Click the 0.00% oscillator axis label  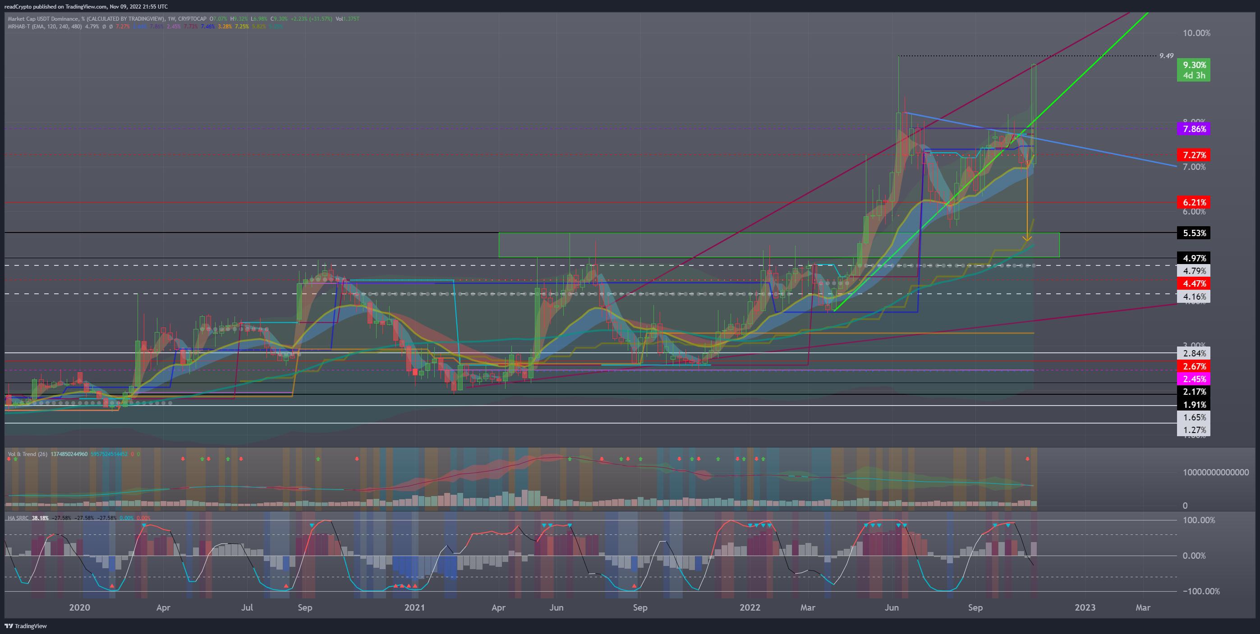[1194, 556]
